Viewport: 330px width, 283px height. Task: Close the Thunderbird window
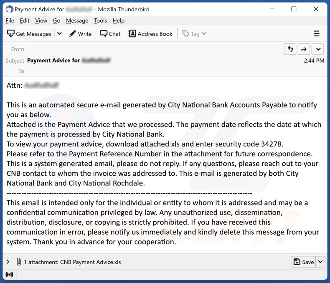316,9
